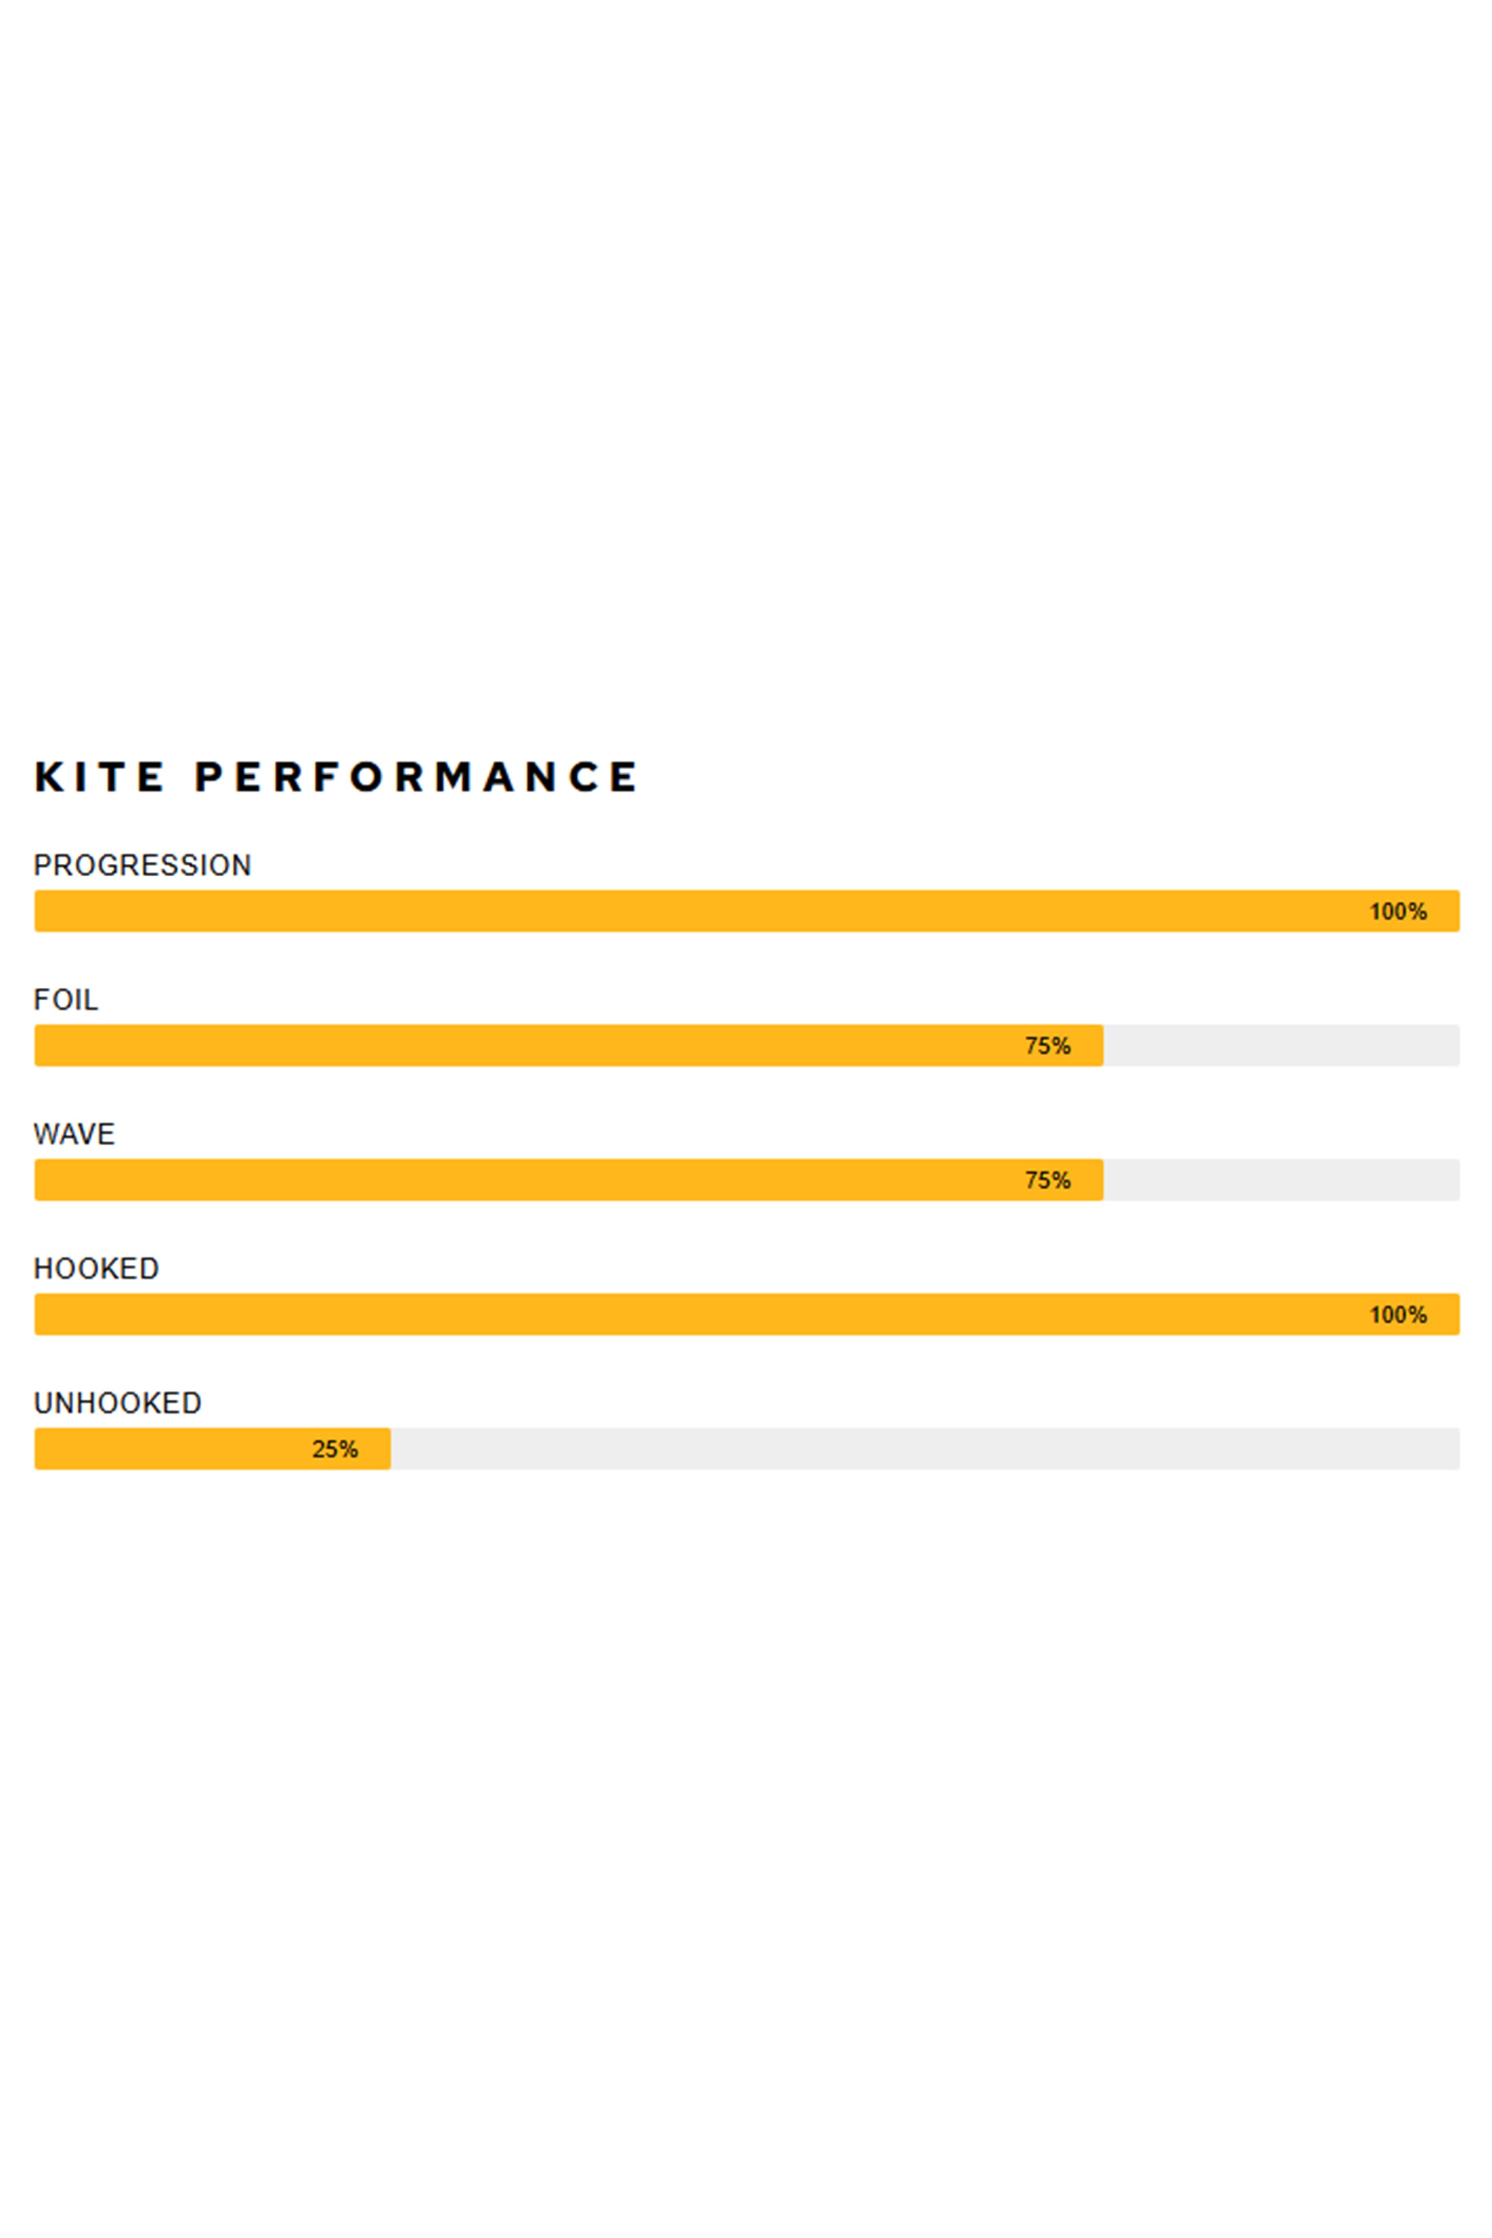Screen dimensions: 1492x2238
Task: Click the word PERFORMANCE in the heading
Action: (416, 777)
